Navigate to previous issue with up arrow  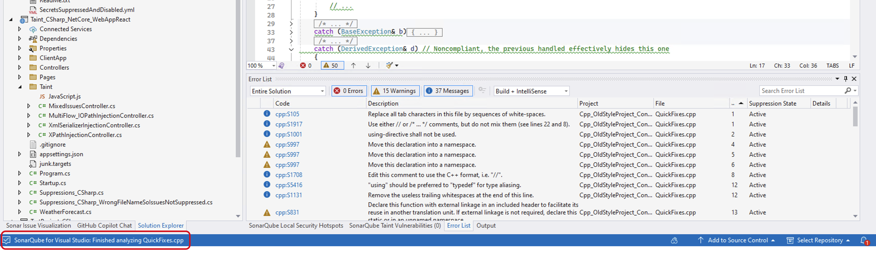(x=353, y=65)
